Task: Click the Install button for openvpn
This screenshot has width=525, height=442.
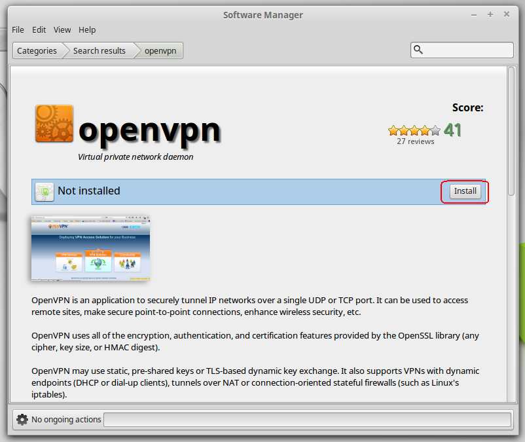Action: (x=465, y=191)
